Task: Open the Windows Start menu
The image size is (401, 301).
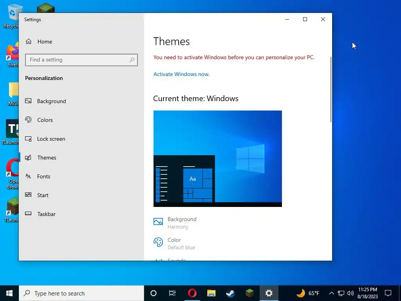Action: 9,293
